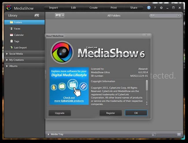
Task: Open the Create menu
Action: pos(93,8)
